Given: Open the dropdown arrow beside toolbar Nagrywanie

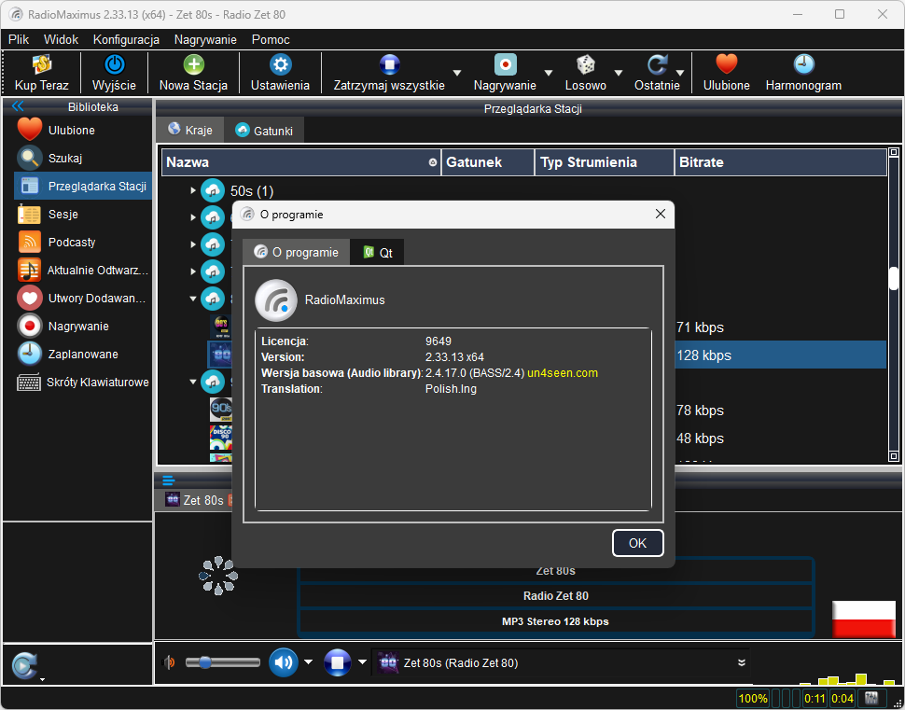Looking at the screenshot, I should coord(549,73).
